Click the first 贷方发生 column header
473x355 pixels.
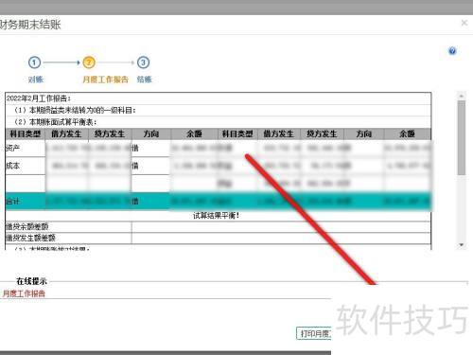pos(110,133)
